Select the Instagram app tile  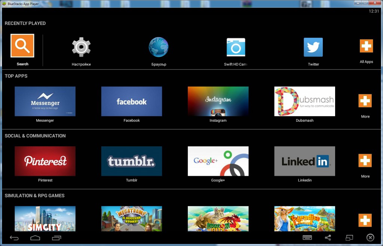tap(218, 101)
